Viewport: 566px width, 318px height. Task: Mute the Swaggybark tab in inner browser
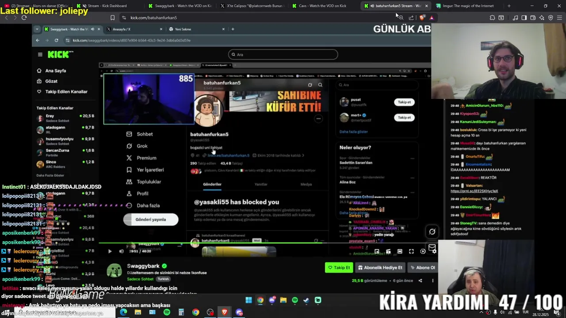point(92,29)
